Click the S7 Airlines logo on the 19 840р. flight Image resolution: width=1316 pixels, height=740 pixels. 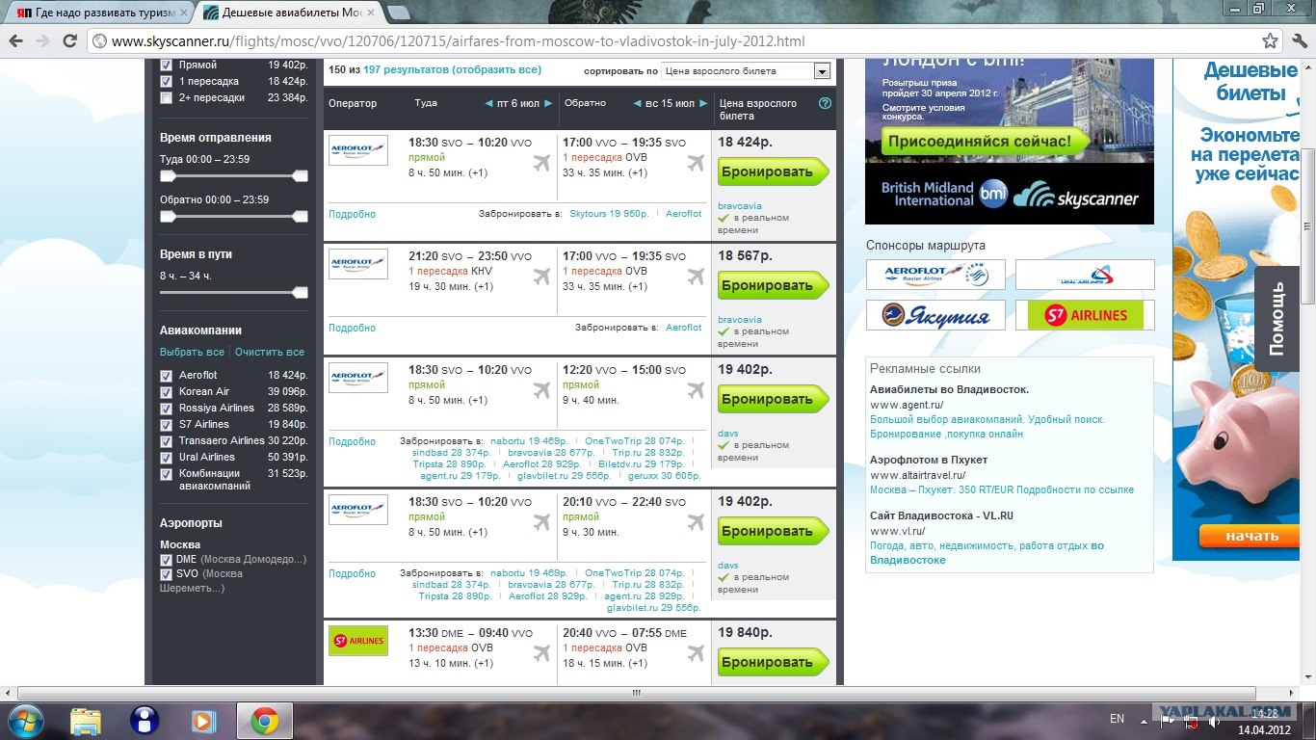point(358,641)
